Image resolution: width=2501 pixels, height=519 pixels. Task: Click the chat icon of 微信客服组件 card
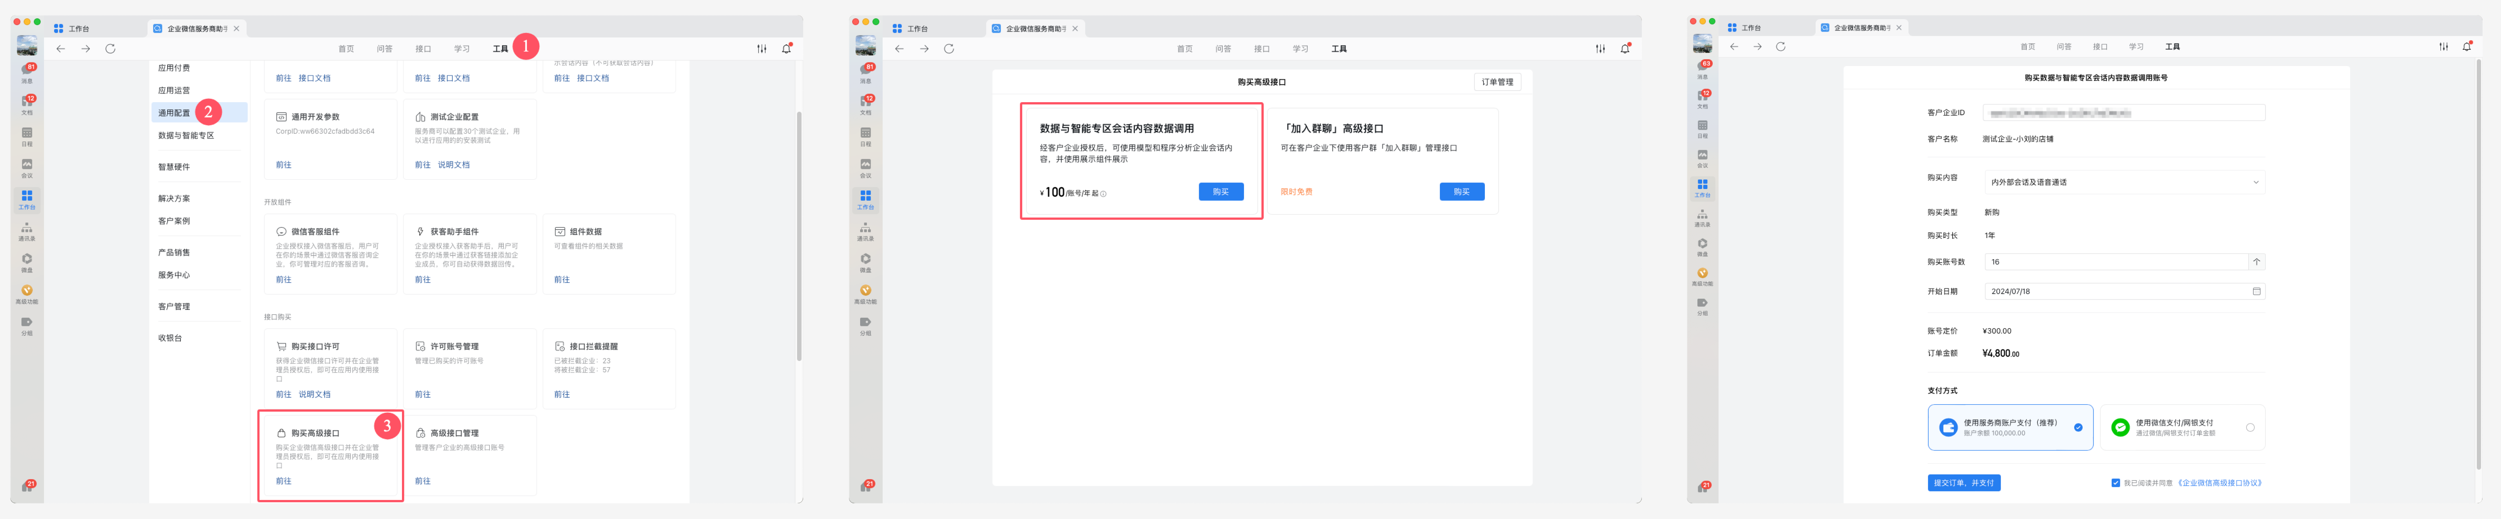click(282, 232)
